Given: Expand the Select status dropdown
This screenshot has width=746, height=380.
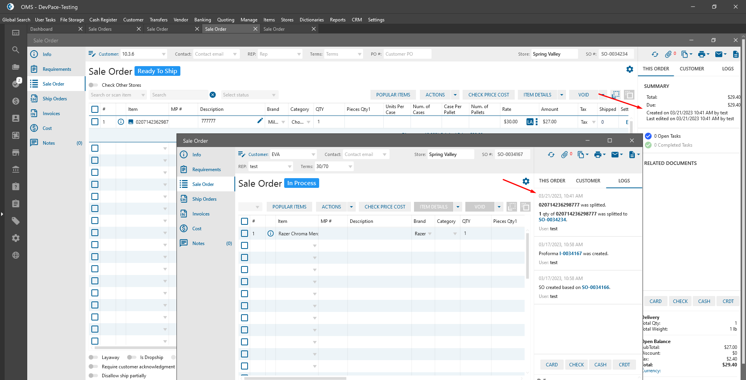Looking at the screenshot, I should point(274,95).
